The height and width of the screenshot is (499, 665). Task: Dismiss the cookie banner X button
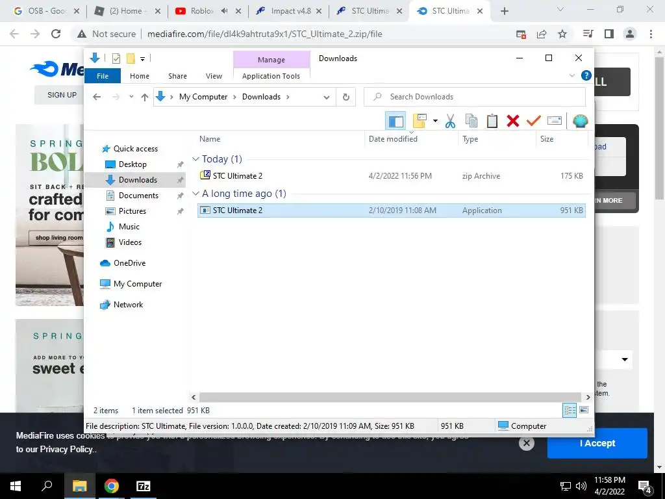(526, 443)
